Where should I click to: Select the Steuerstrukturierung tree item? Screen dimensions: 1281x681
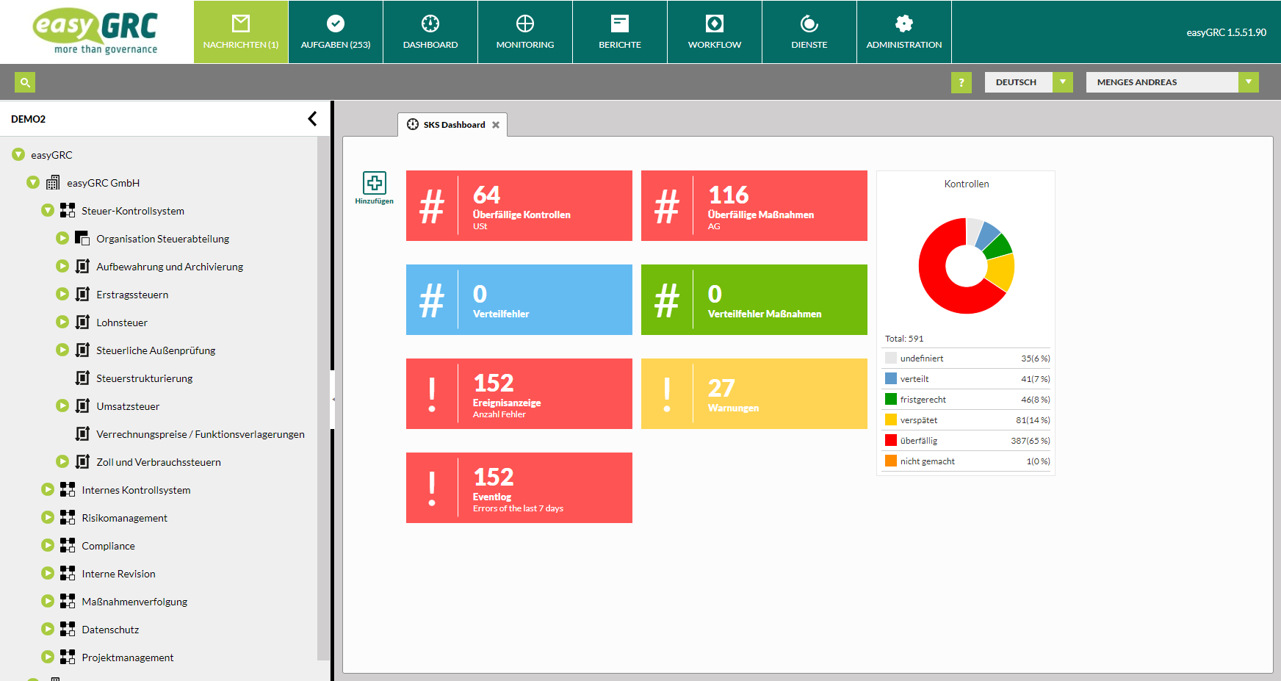(145, 378)
